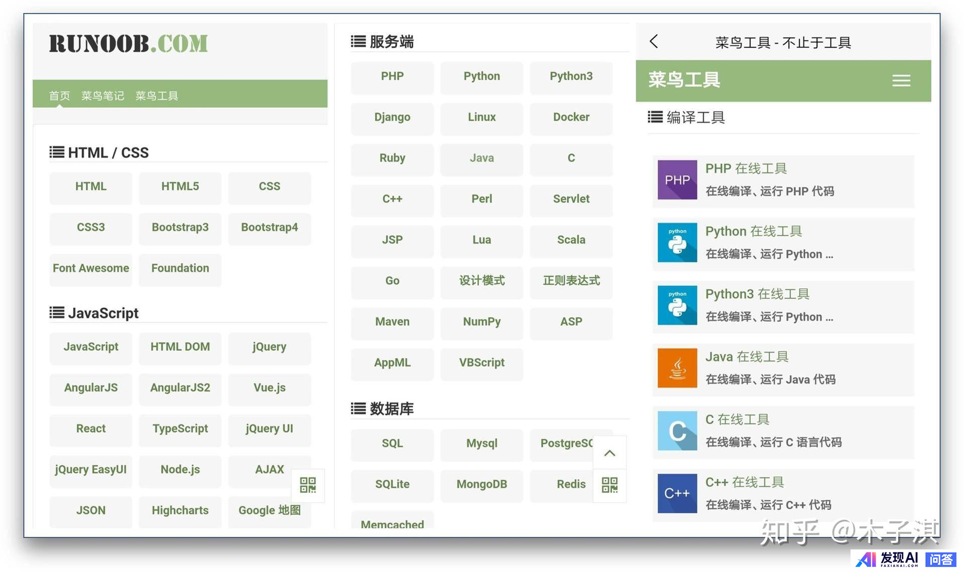Click the C language tool icon
The width and height of the screenshot is (964, 572).
pos(677,431)
